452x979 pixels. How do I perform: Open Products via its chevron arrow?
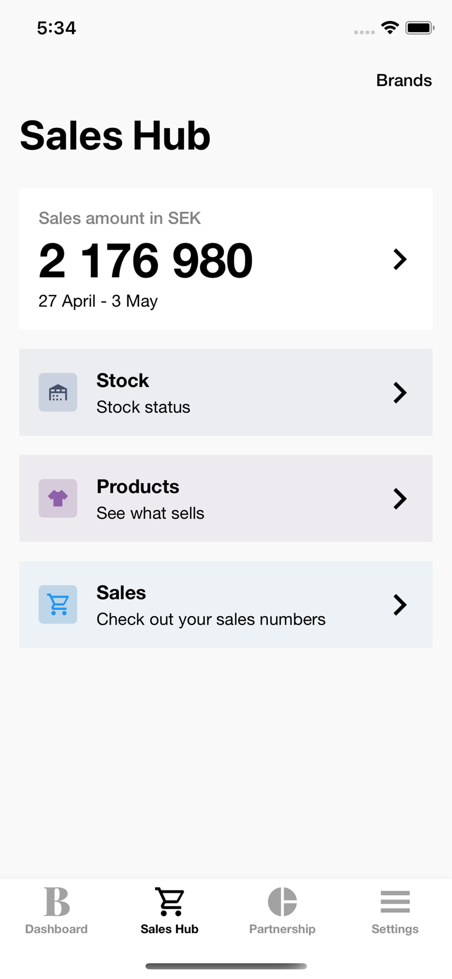pos(400,499)
